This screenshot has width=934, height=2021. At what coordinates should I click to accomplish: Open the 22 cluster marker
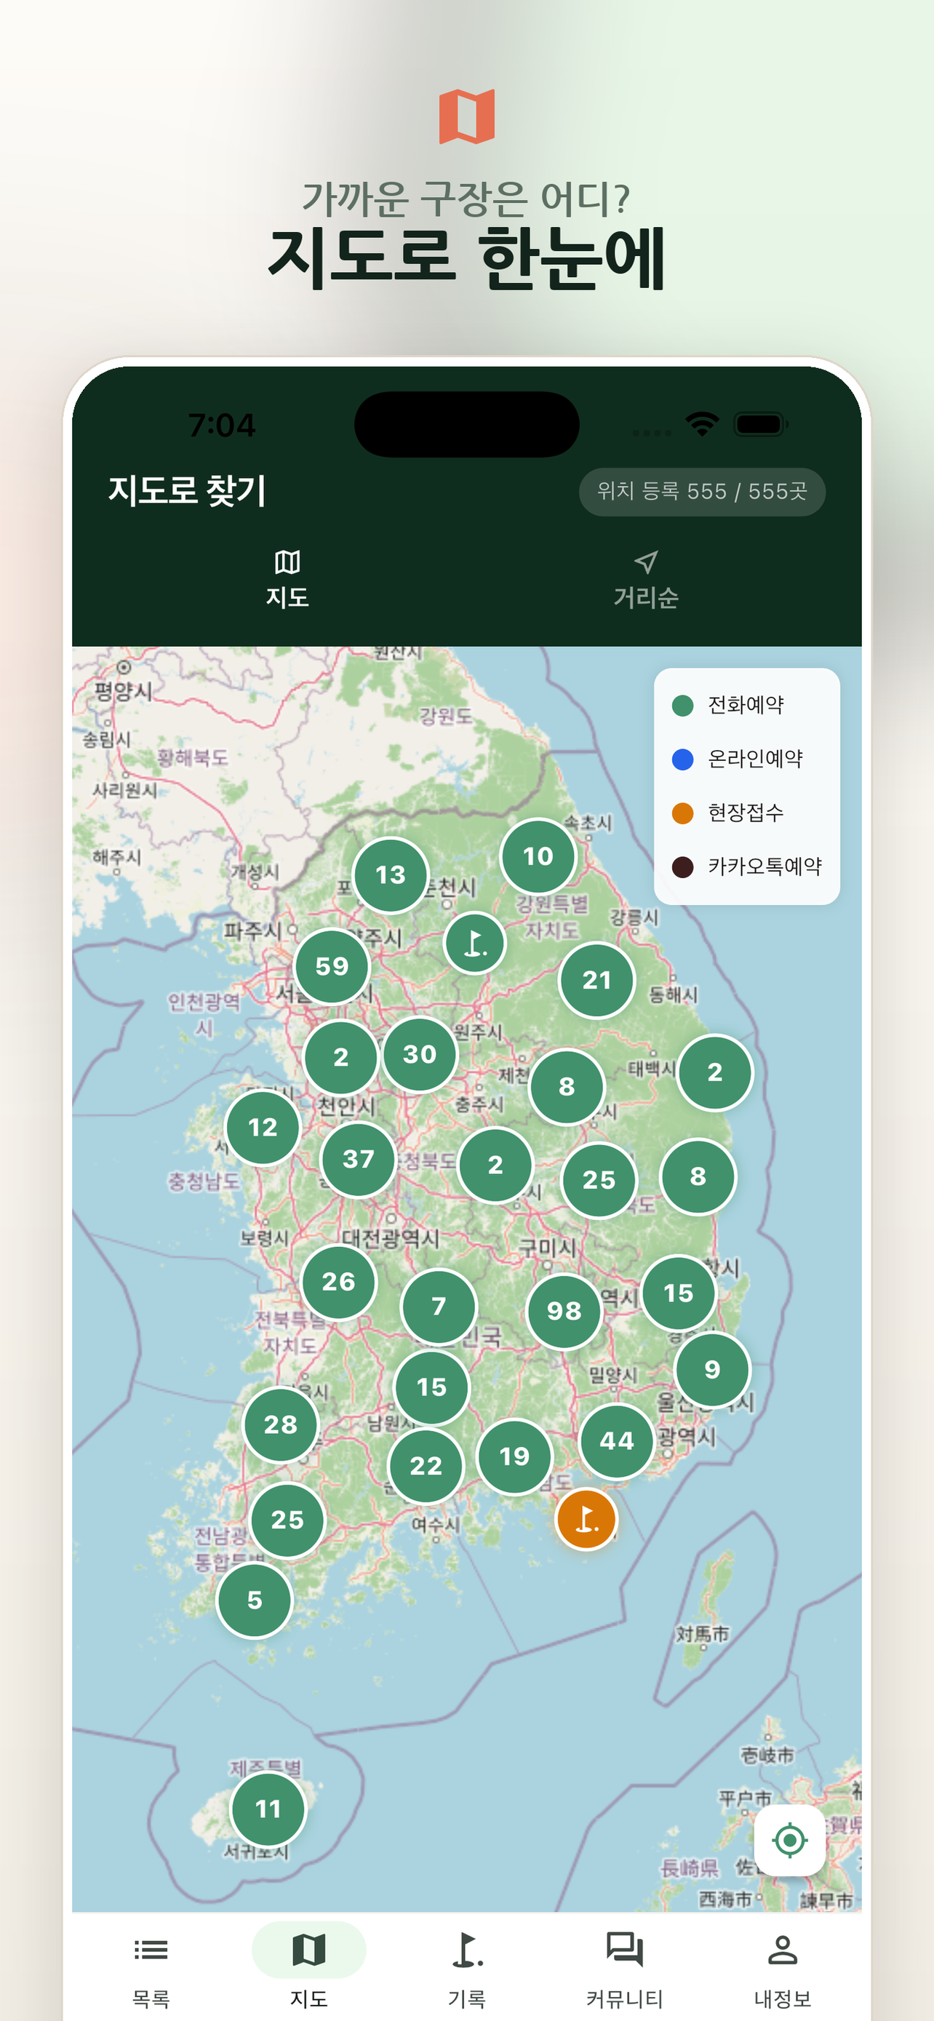426,1465
